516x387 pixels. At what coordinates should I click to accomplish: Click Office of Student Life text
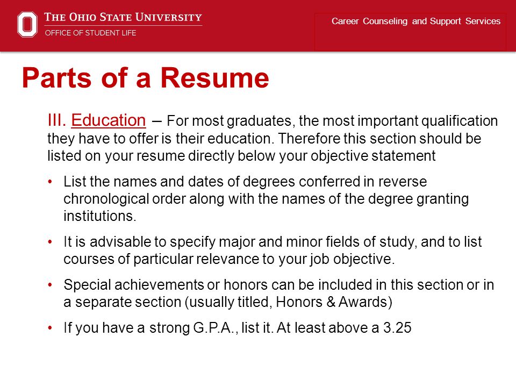pos(90,33)
